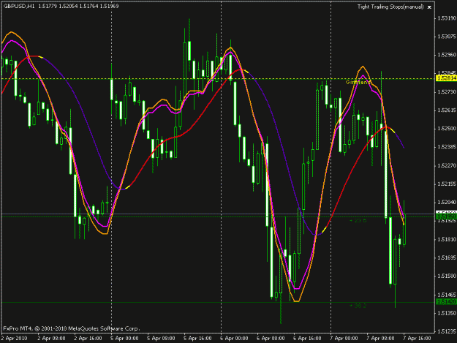Click the 1.51235 price axis label
The height and width of the screenshot is (343, 457).
pos(447,331)
